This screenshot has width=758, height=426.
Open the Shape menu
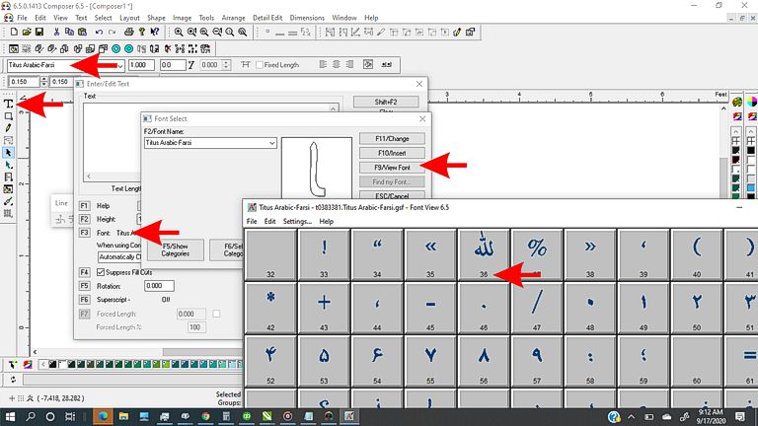pyautogui.click(x=156, y=18)
